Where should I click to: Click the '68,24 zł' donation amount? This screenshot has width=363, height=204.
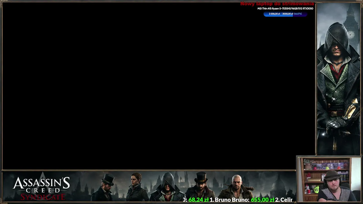pos(199,200)
